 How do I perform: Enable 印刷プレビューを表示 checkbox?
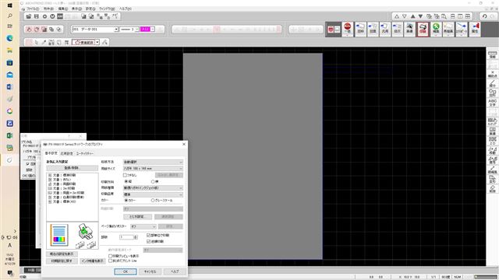[111, 256]
